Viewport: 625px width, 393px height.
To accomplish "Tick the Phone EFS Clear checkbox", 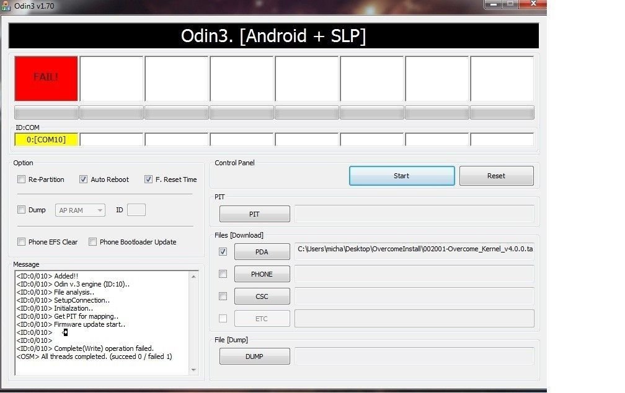I will (22, 242).
